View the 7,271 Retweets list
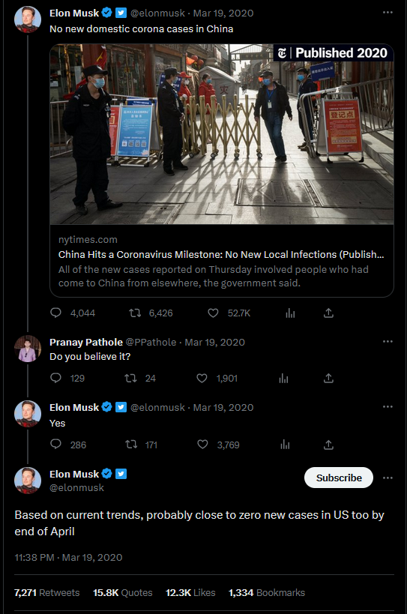This screenshot has width=407, height=614. [x=47, y=592]
